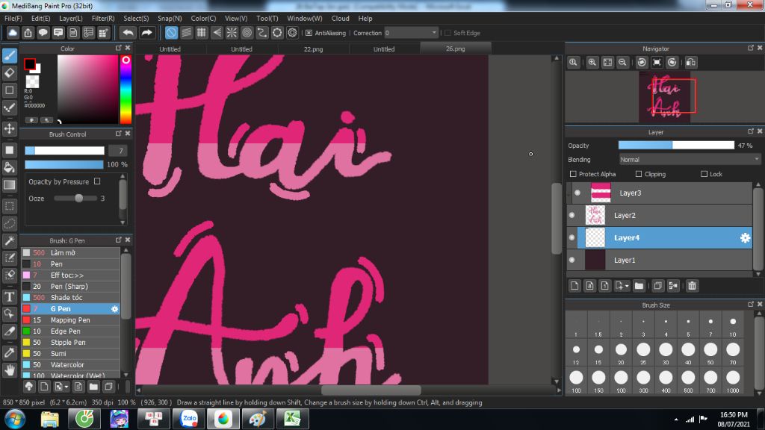Float the Layer panel

tap(750, 131)
